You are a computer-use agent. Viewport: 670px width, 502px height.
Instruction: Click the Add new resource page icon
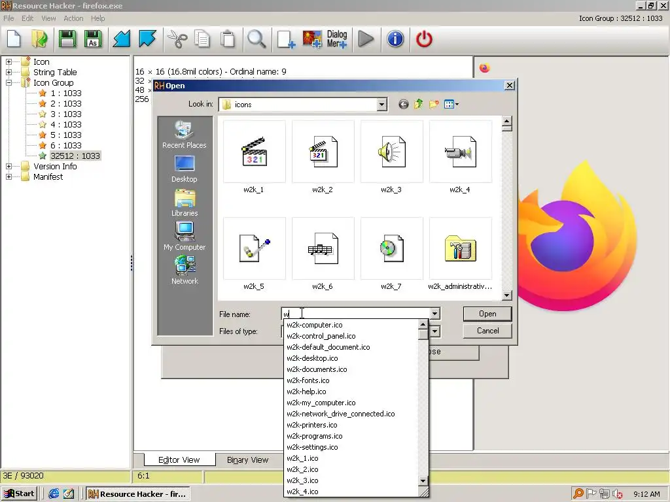coord(286,39)
